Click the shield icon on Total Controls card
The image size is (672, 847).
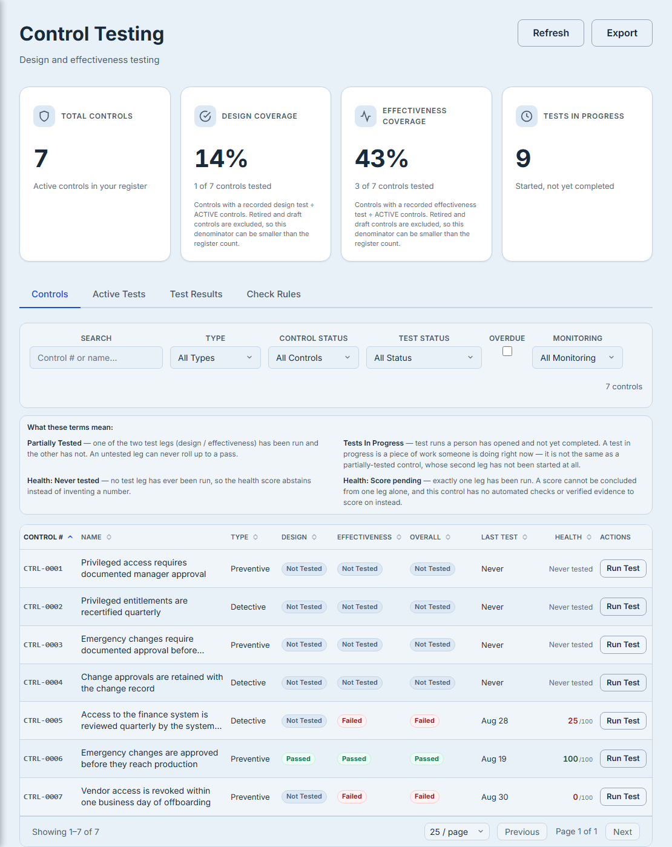coord(44,116)
